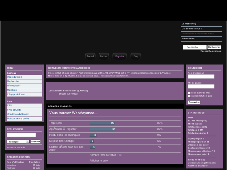This screenshot has height=170, width=227.
Task: Expand the messages search-type dropdown
Action: [18, 142]
